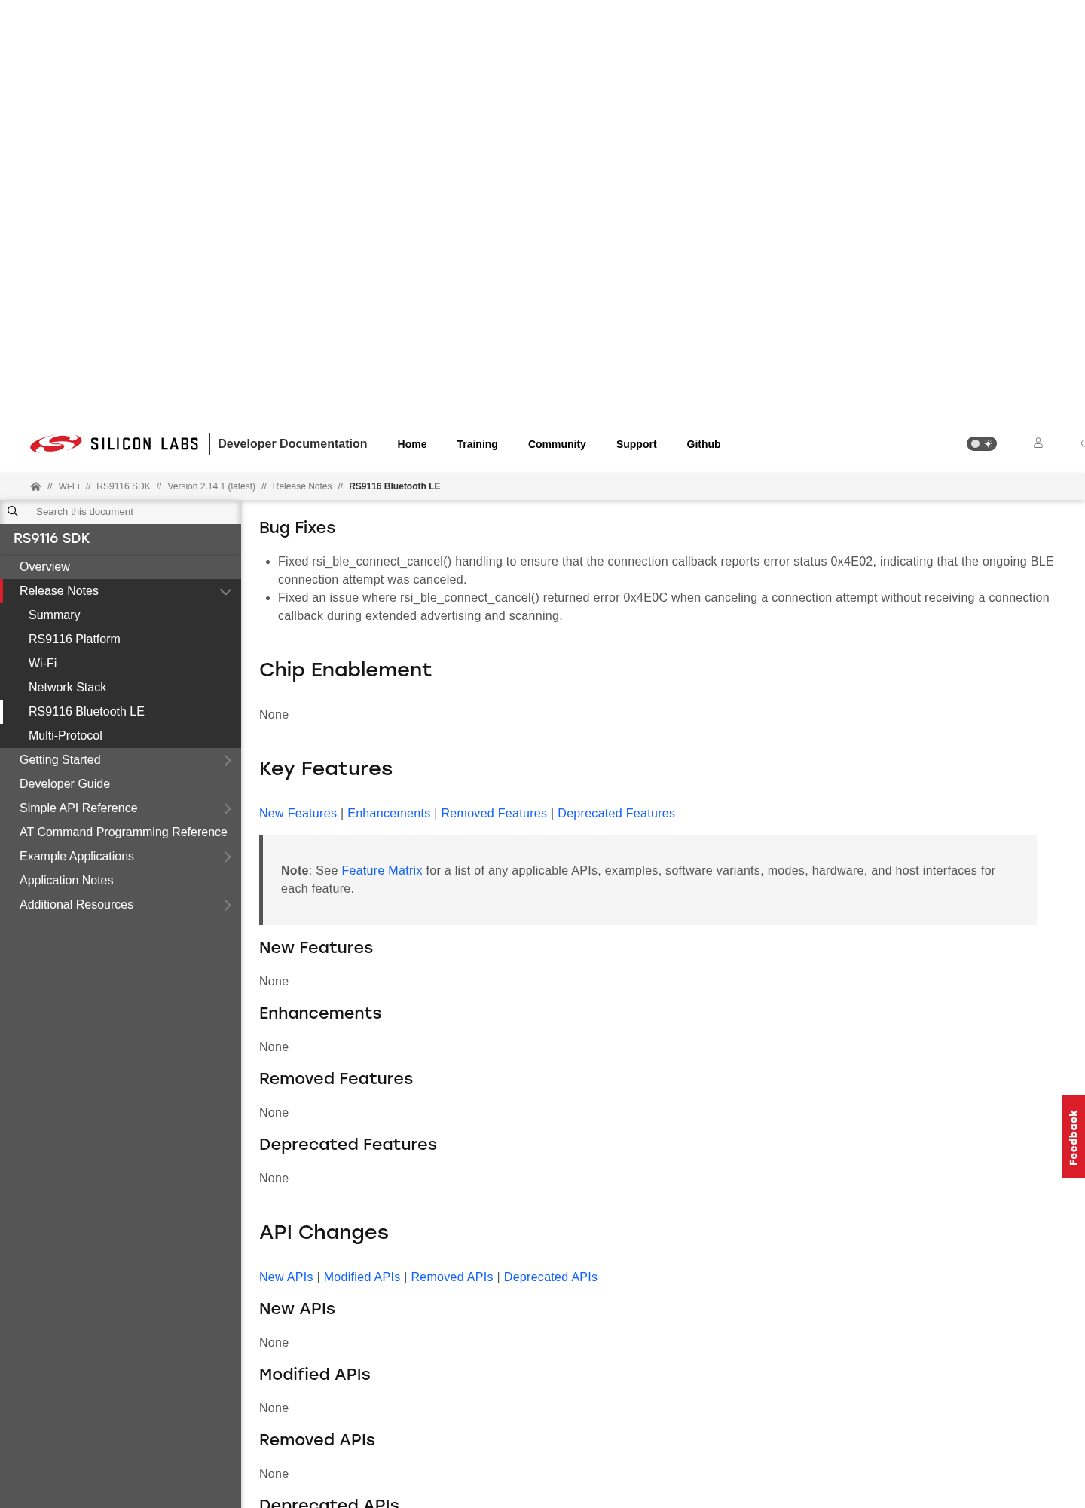Go to Release Notes breadcrumb link
Screen dimensions: 1085x1508
[302, 486]
